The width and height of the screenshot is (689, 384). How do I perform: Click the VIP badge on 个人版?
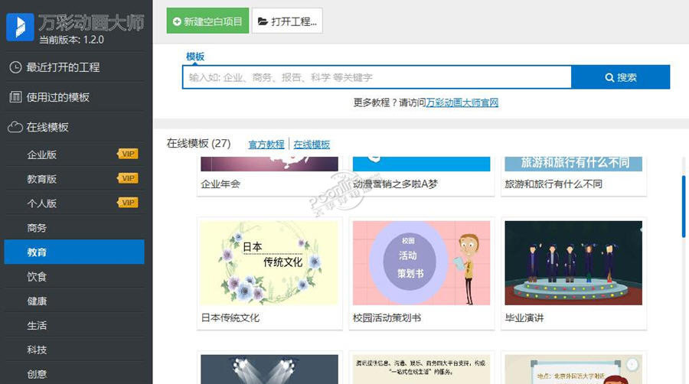pos(128,203)
